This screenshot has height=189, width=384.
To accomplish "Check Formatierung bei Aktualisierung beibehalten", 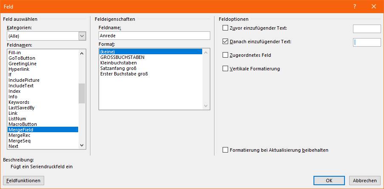I will (225, 150).
